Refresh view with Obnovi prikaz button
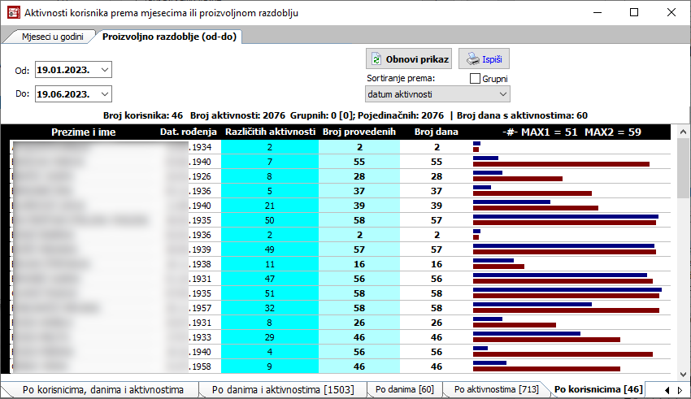This screenshot has width=691, height=399. tap(409, 59)
